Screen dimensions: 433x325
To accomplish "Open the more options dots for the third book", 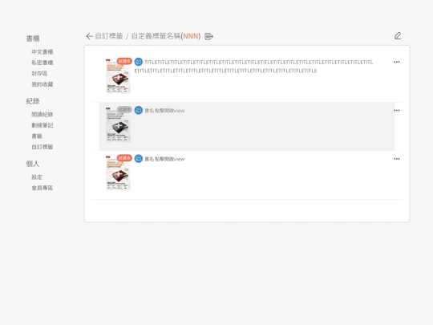I will click(x=397, y=159).
